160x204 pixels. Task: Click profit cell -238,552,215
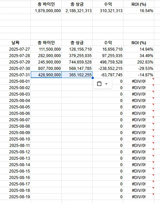pos(108,69)
